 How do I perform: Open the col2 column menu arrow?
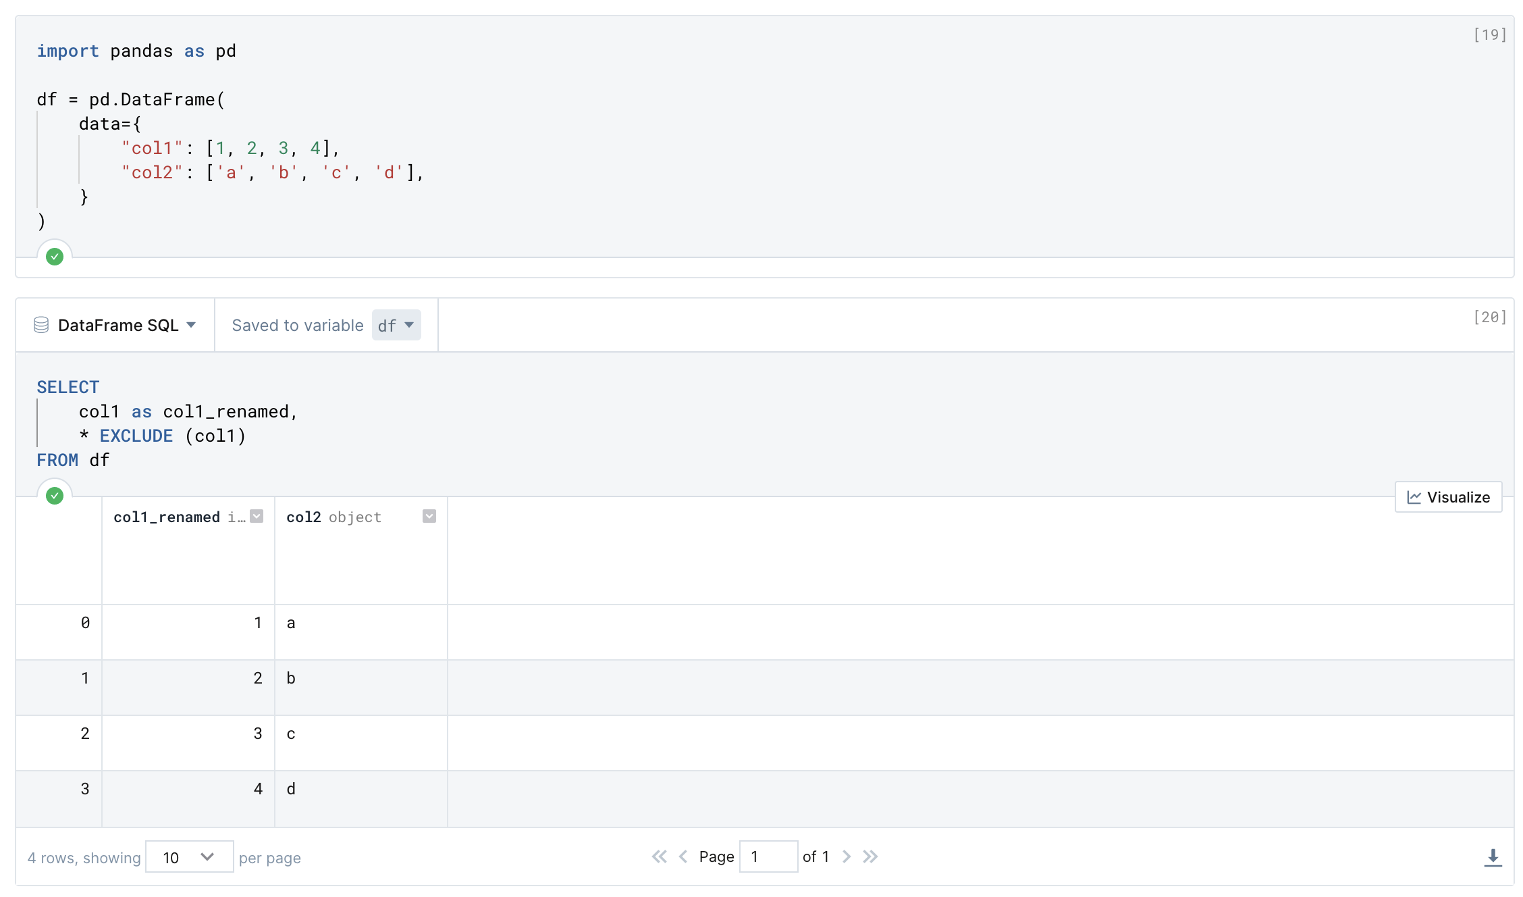(x=429, y=516)
